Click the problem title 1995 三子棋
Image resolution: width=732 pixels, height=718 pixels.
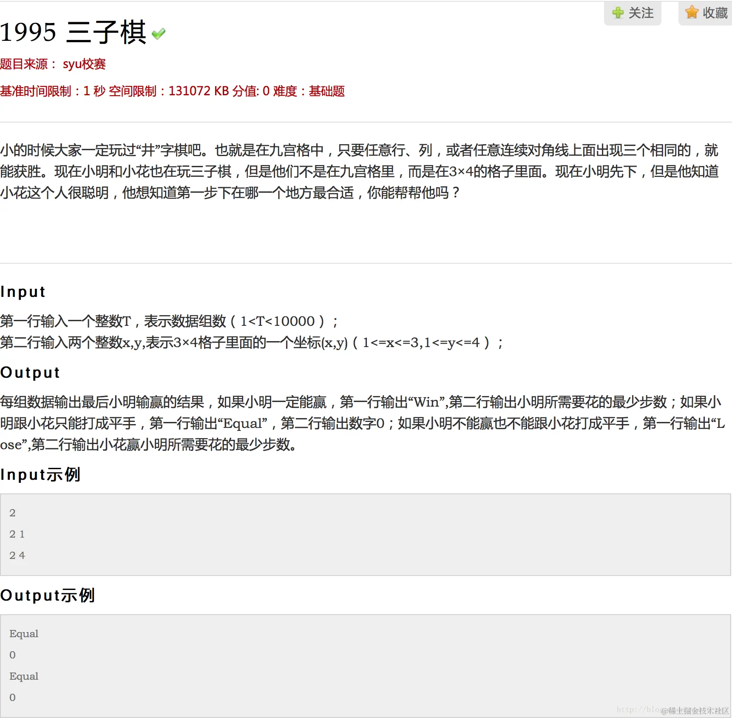pos(73,32)
